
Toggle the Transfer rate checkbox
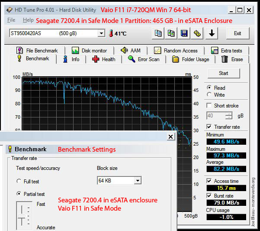[209, 127]
